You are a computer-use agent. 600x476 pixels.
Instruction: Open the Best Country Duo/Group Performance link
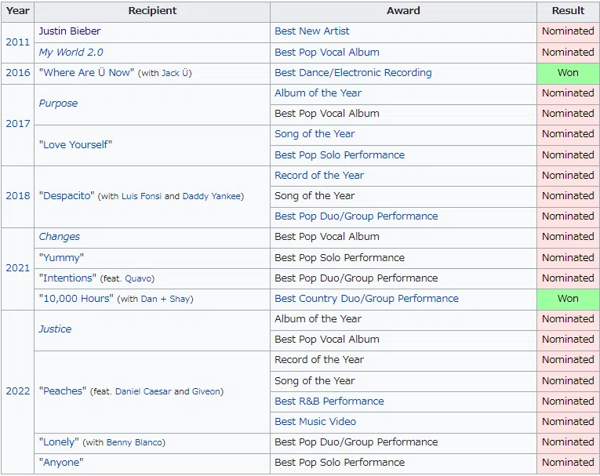(366, 299)
